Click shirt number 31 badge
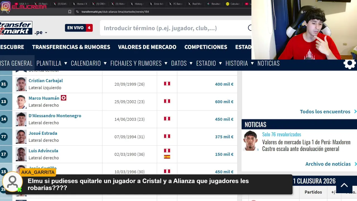Screen dimensions: 357x201 coord(4,84)
